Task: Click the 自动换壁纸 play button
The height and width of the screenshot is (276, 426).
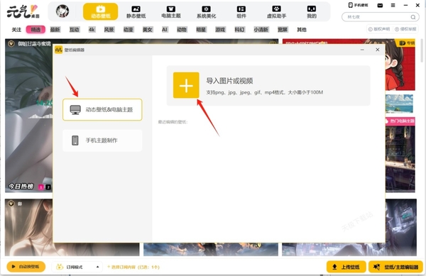Action: (26, 267)
